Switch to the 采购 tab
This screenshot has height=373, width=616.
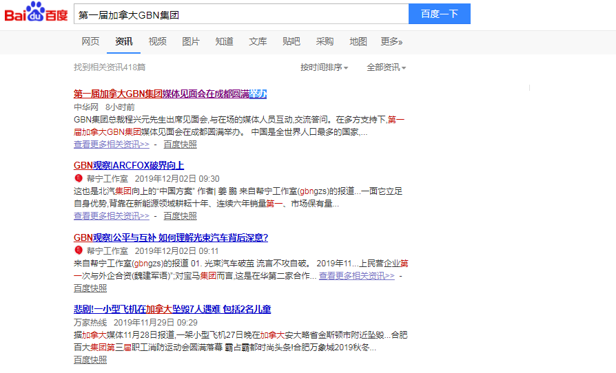[325, 42]
